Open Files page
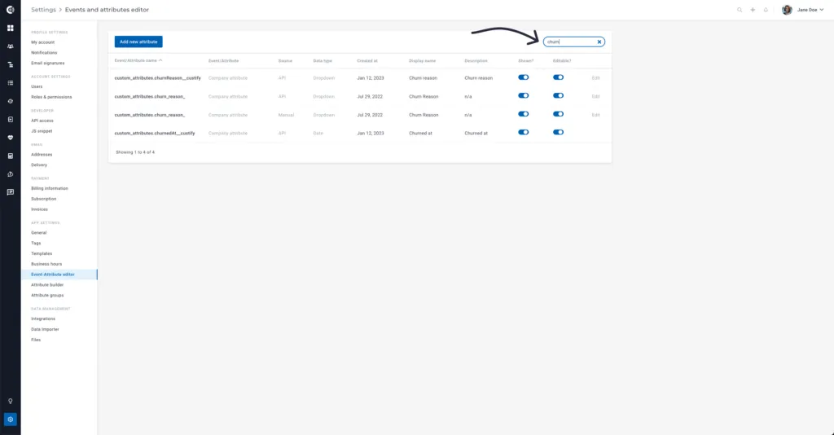 pyautogui.click(x=36, y=339)
